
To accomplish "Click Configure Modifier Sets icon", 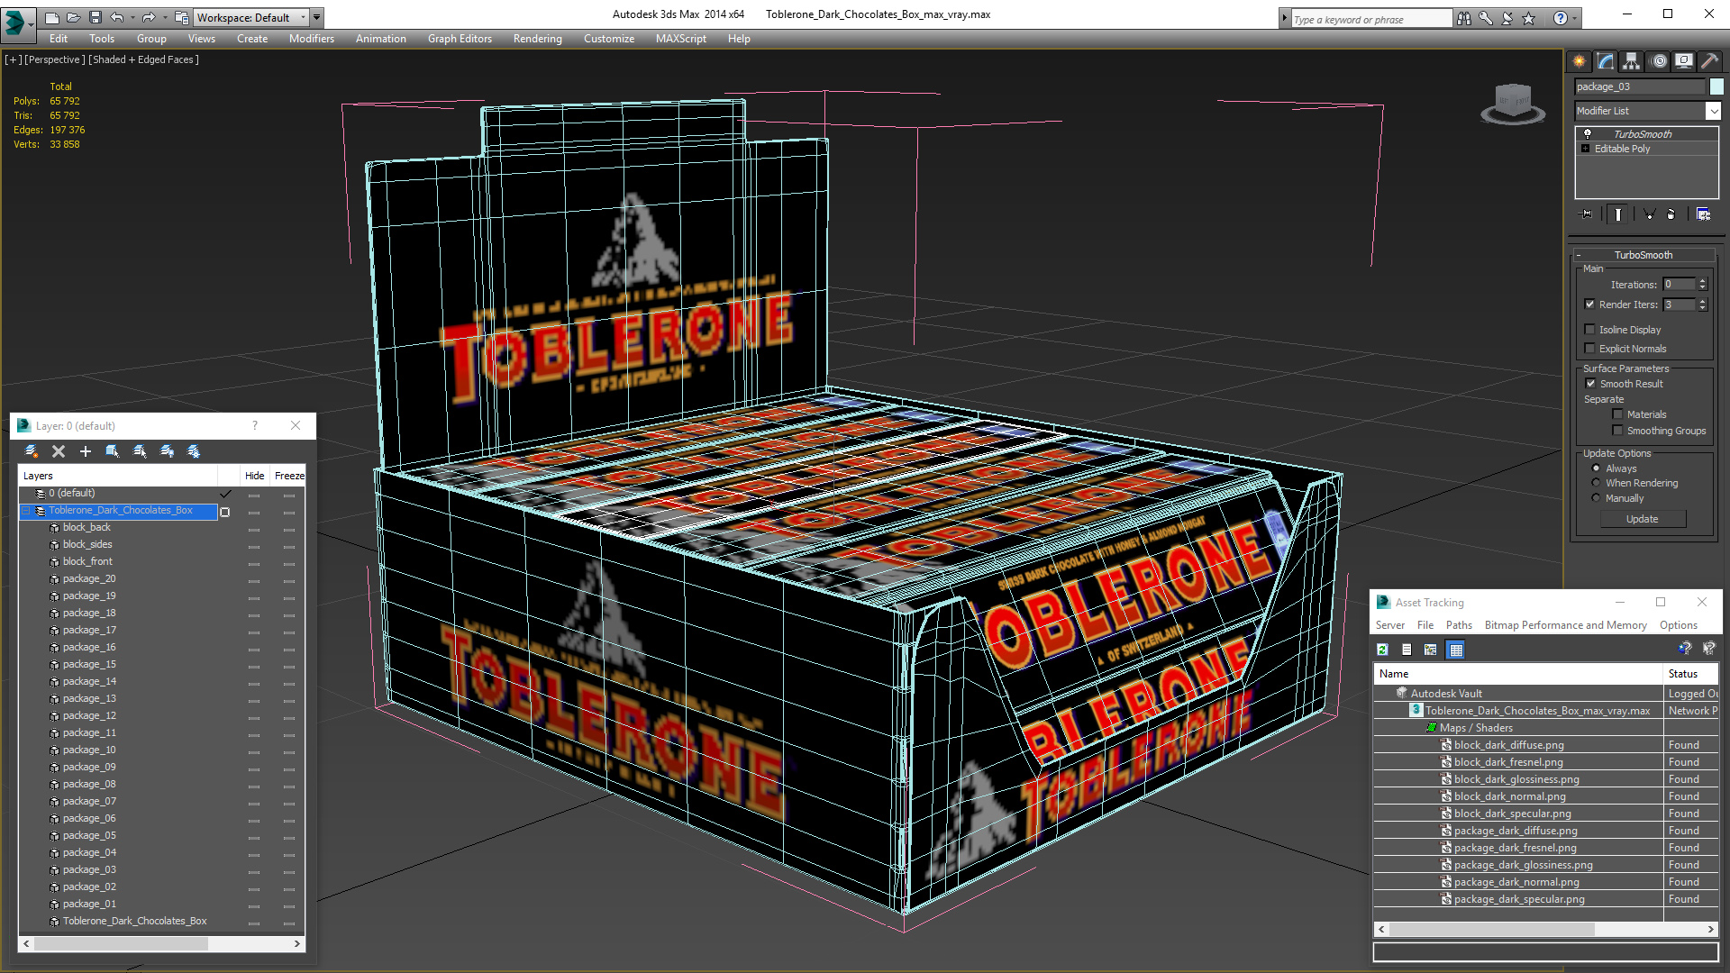I will (x=1703, y=214).
